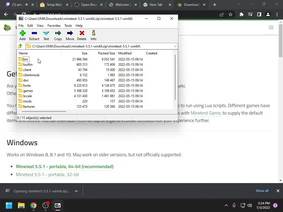Sort by Packed Size column header
Image resolution: width=283 pixels, height=212 pixels.
pyautogui.click(x=103, y=53)
